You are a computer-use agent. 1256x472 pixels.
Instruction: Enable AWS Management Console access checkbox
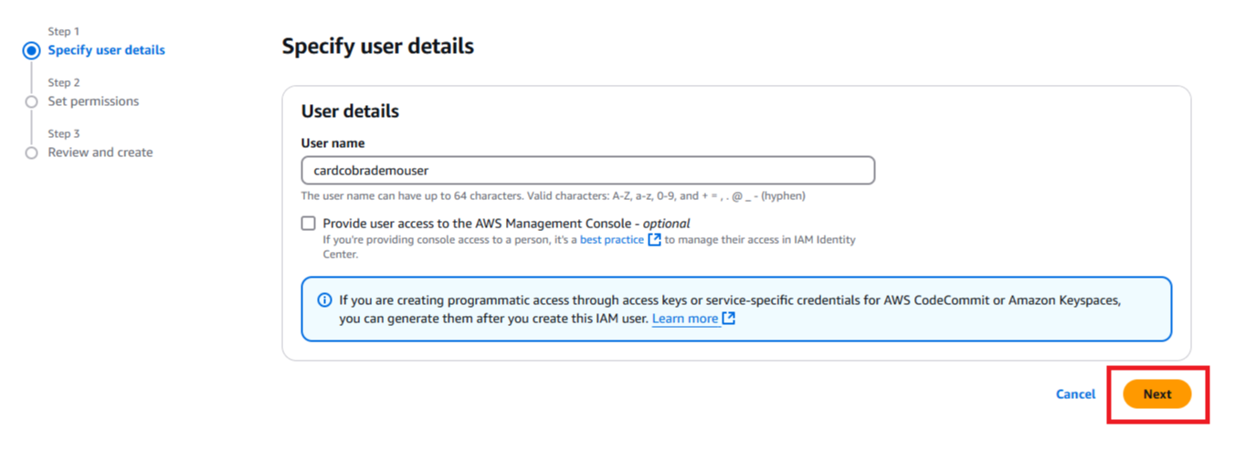click(309, 224)
